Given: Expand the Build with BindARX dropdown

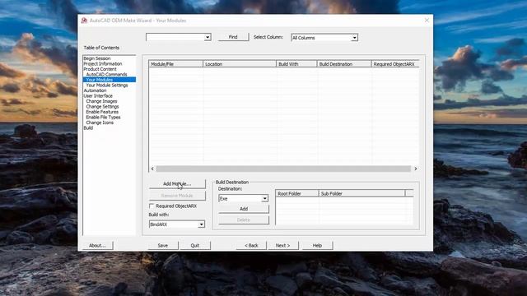Looking at the screenshot, I should [201, 224].
